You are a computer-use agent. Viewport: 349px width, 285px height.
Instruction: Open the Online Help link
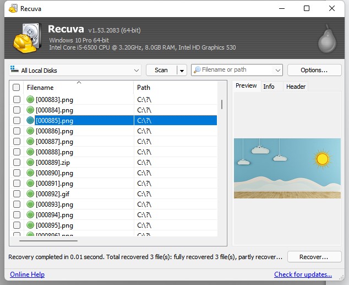(x=27, y=275)
